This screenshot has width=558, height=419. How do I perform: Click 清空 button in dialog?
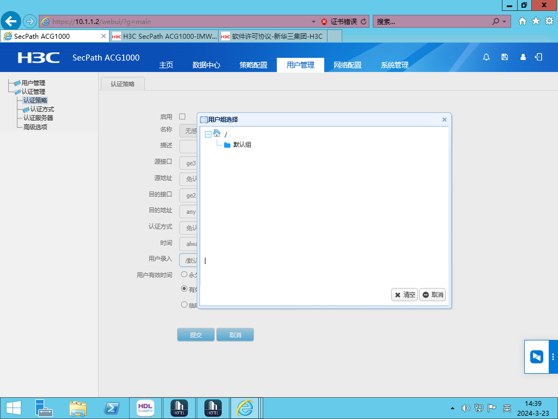pos(405,295)
